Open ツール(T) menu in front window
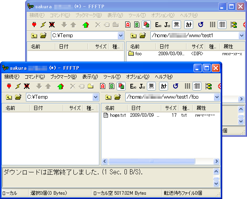247x199 pixels. [x=112, y=77]
